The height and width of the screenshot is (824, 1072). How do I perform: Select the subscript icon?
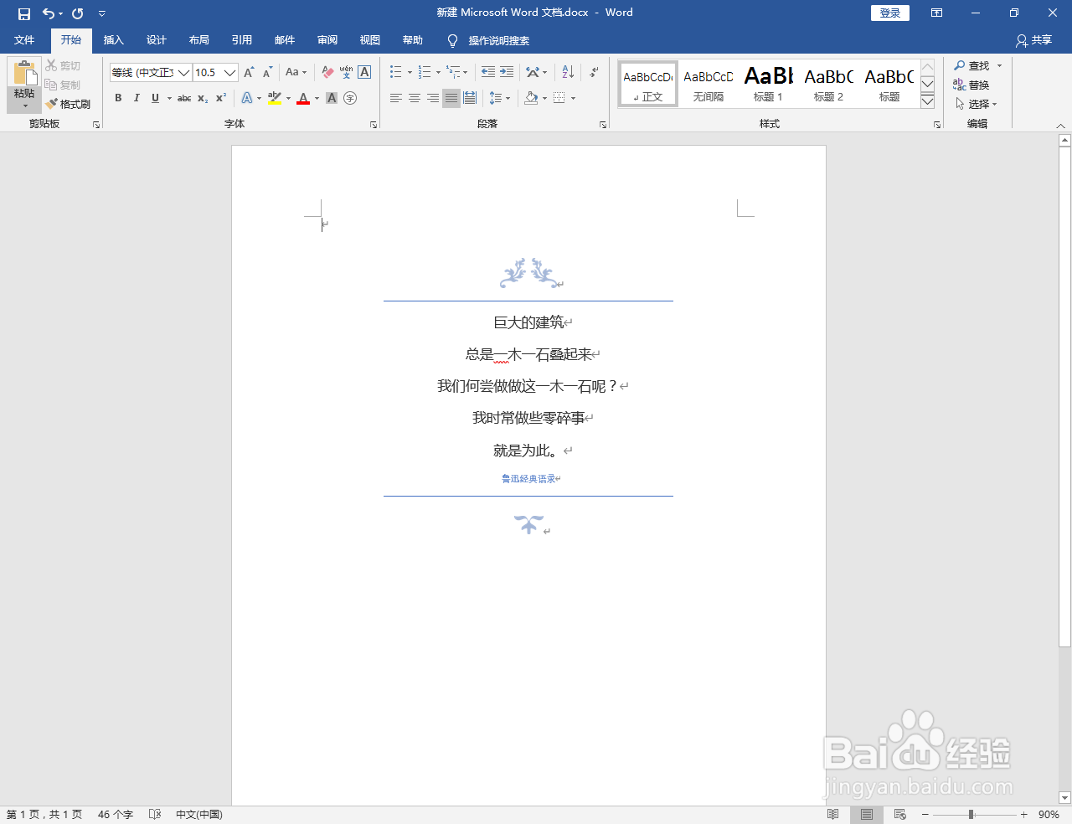pyautogui.click(x=202, y=99)
